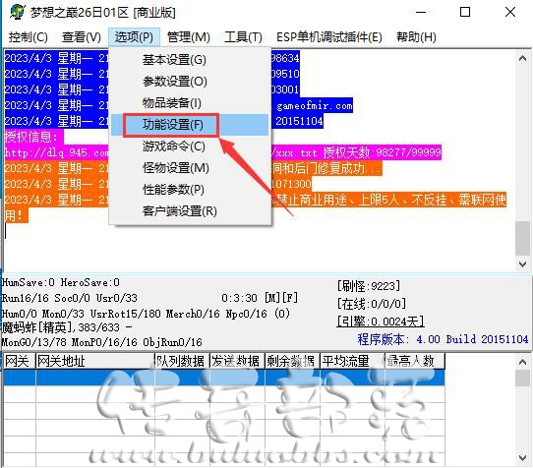Click the application icon in title bar

pyautogui.click(x=17, y=12)
